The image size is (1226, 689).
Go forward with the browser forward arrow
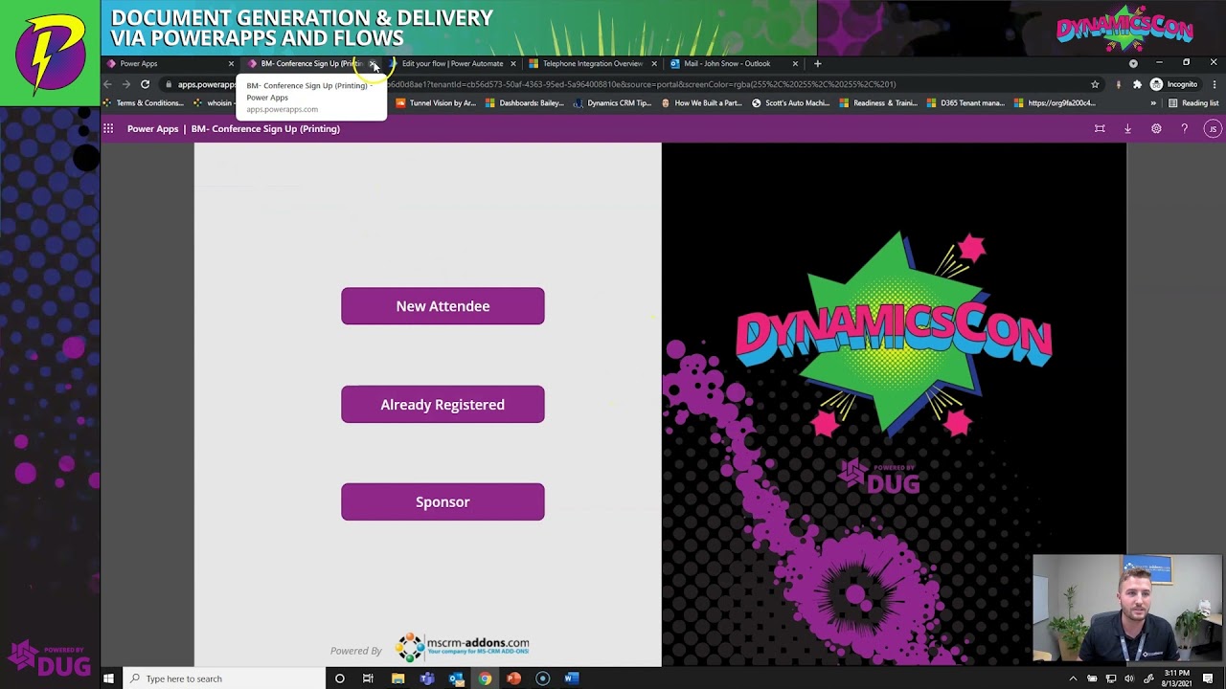pos(126,84)
